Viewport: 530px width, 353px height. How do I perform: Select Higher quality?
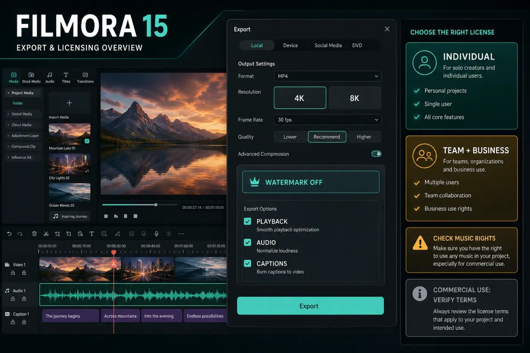[x=364, y=137]
